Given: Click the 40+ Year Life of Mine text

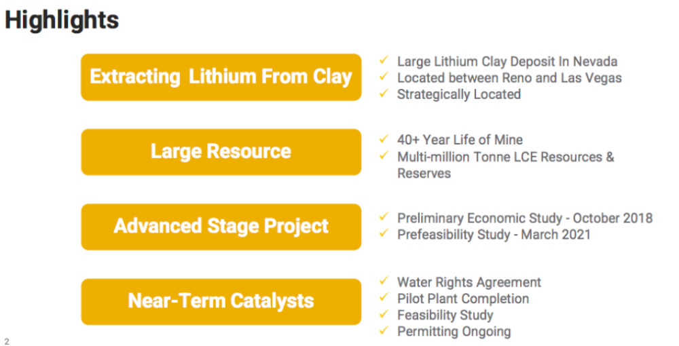Looking at the screenshot, I should click(x=460, y=140).
